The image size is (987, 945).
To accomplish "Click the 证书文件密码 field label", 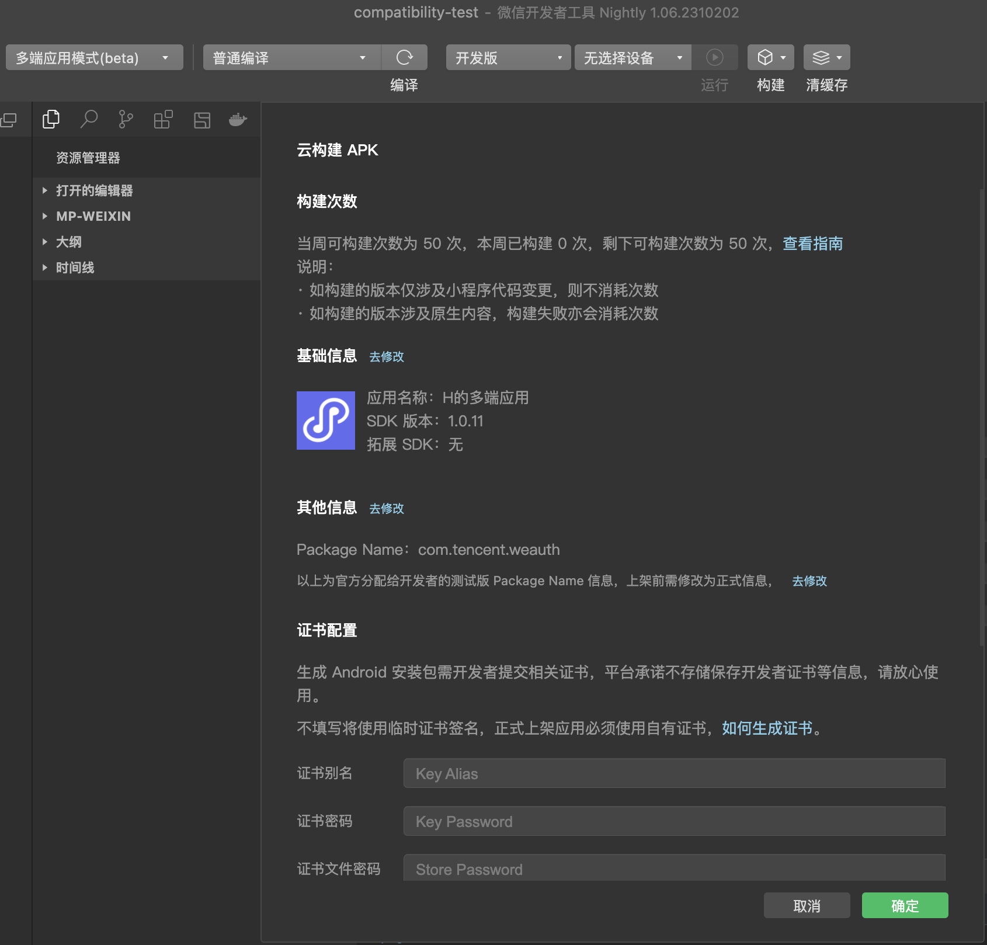I will click(339, 869).
